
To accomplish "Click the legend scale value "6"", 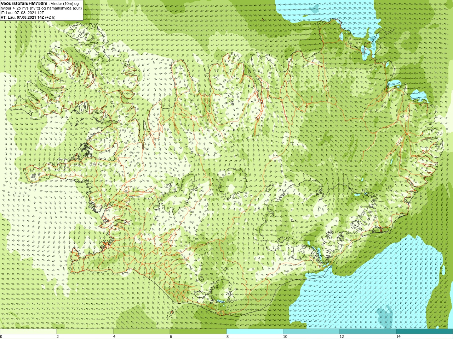I will [171, 337].
